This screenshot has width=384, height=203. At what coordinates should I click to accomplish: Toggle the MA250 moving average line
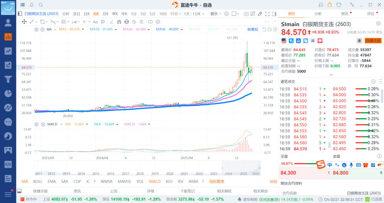232,29
